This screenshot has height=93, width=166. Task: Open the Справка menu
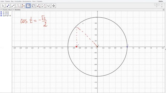39,1
